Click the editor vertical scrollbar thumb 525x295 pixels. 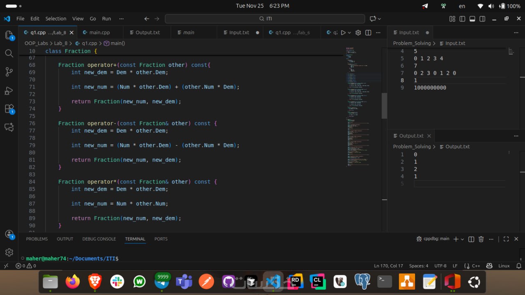click(384, 105)
